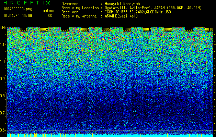The image size is (216, 137).
Task: Select the ICOM IC-575 53.7492 MHz receiver text
Action: click(x=138, y=12)
